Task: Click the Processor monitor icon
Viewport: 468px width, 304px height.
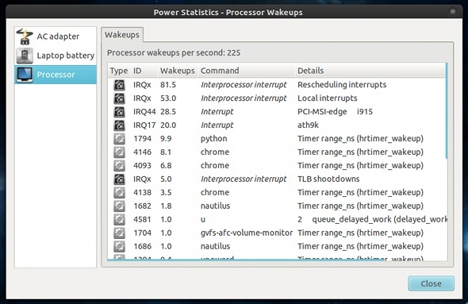Action: point(25,75)
